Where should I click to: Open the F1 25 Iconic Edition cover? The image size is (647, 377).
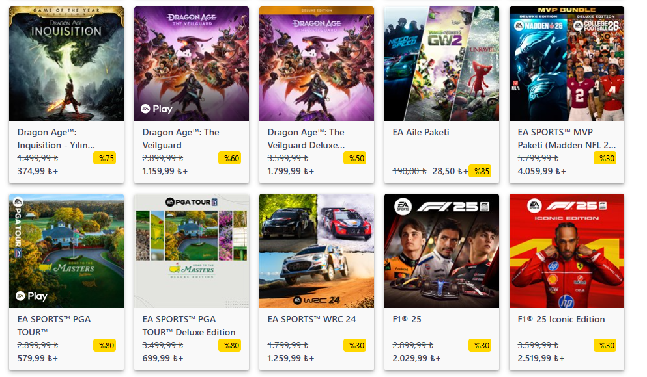click(x=567, y=250)
